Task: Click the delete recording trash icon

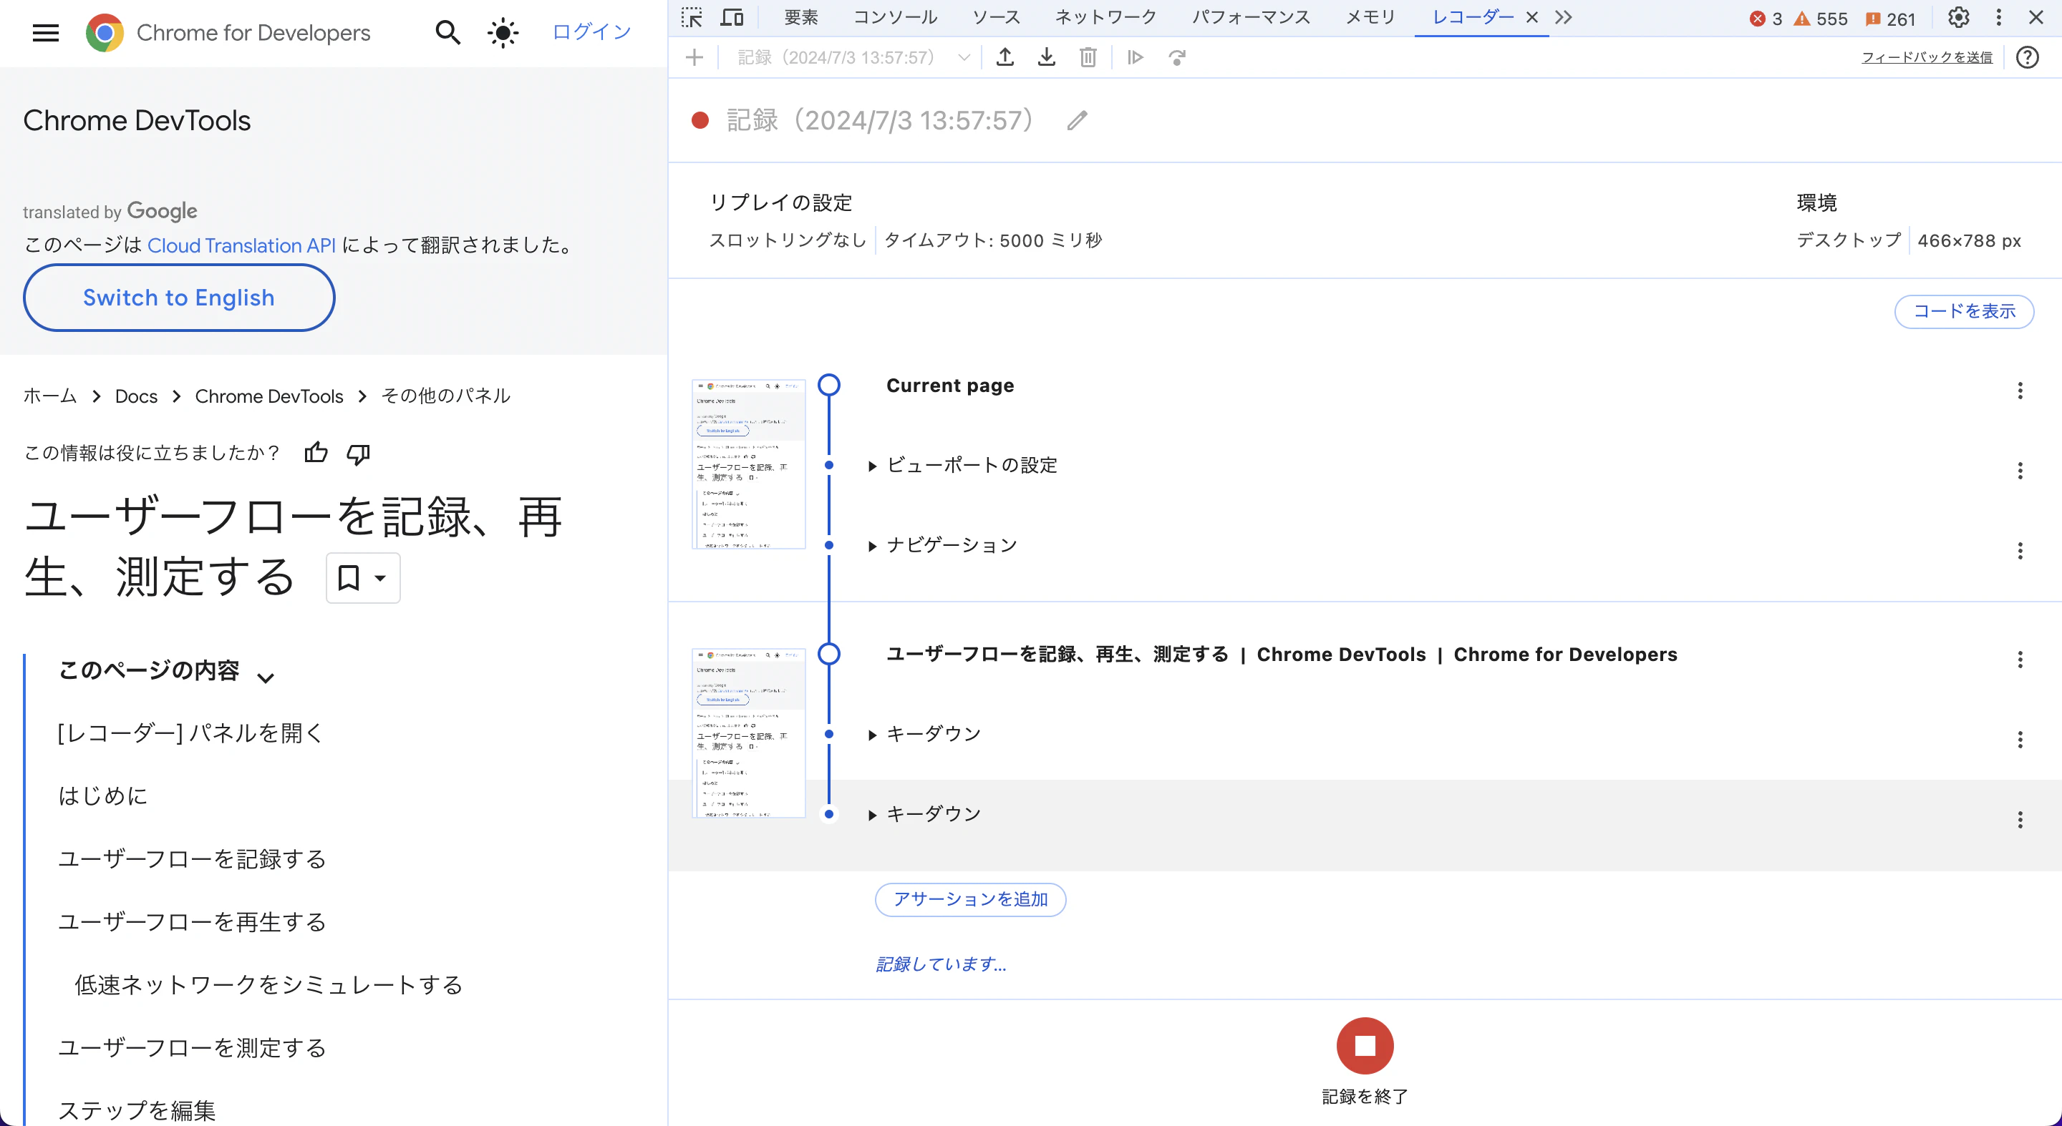Action: pyautogui.click(x=1088, y=57)
